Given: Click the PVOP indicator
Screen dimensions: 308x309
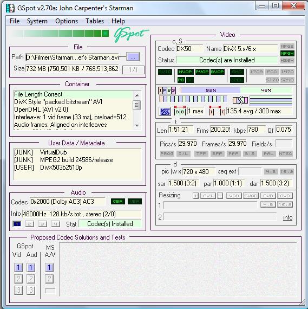Looking at the screenshot, I should pos(202,72).
